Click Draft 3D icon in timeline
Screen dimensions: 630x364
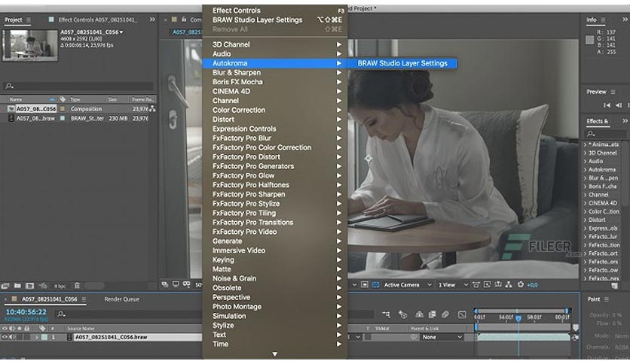[x=402, y=314]
